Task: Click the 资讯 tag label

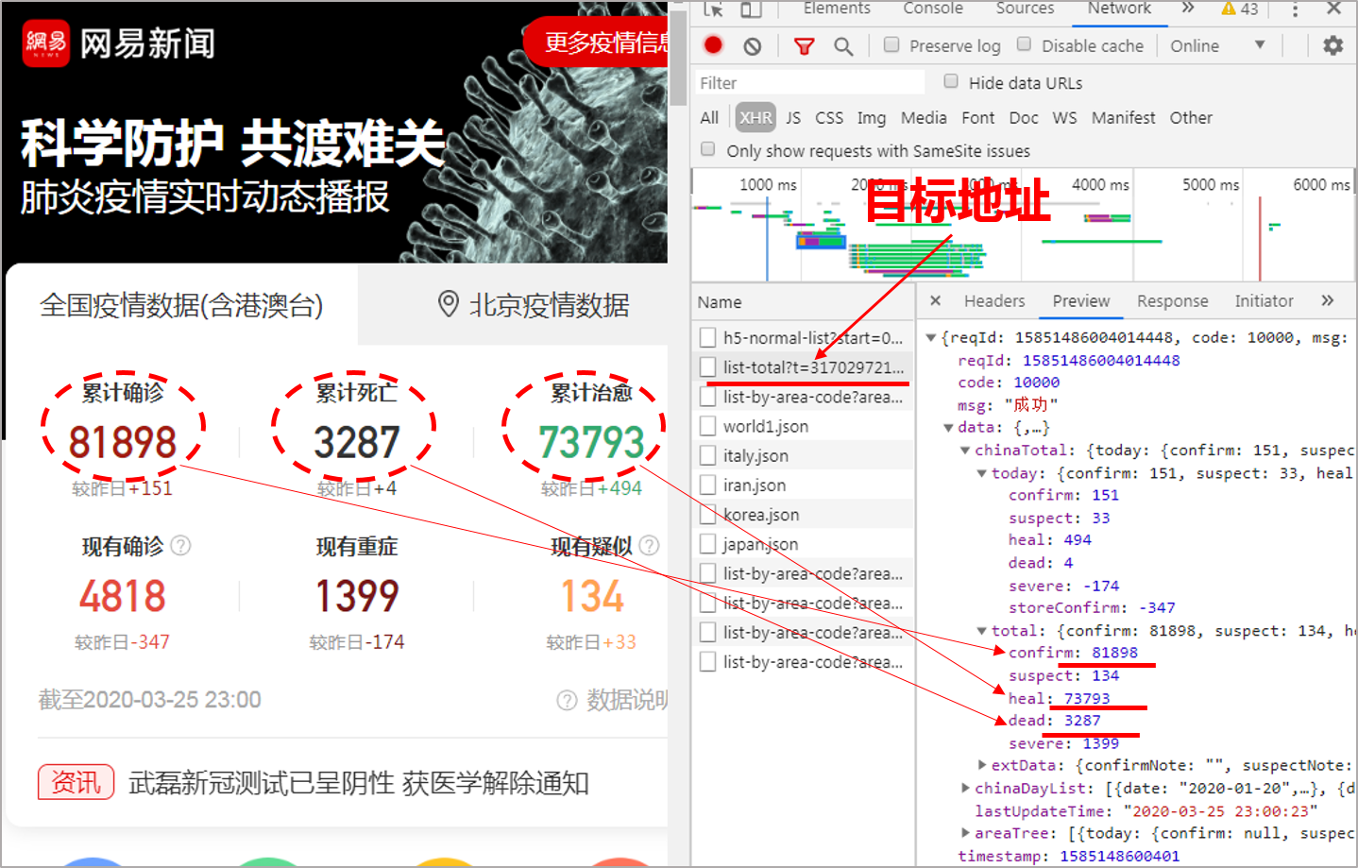Action: click(x=76, y=782)
